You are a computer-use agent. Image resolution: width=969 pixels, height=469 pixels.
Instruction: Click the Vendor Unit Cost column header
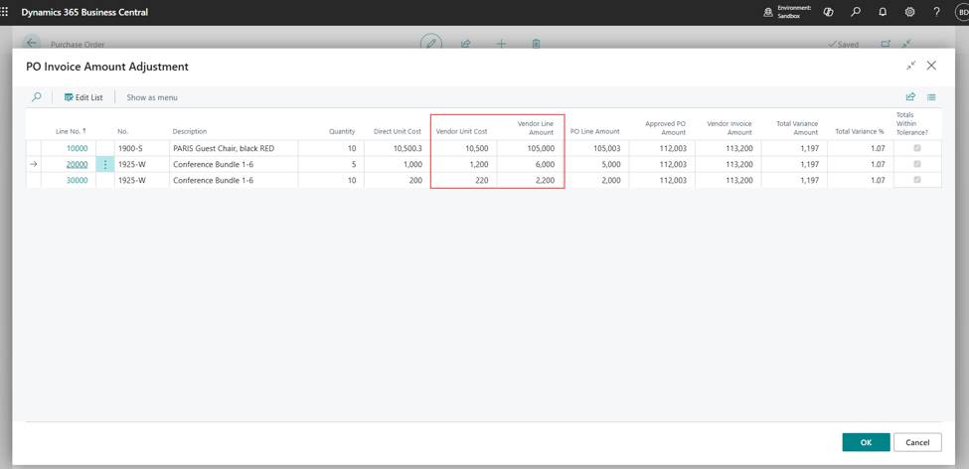(x=461, y=131)
